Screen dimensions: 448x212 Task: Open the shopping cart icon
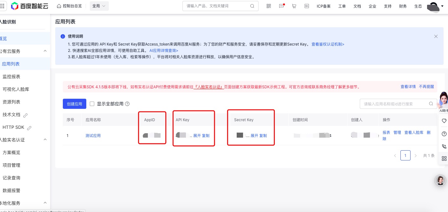tap(294, 6)
